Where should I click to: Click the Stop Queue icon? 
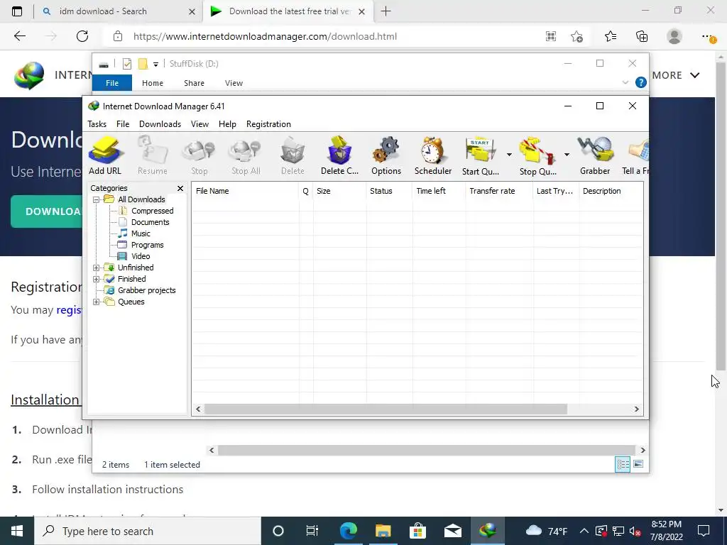click(538, 155)
